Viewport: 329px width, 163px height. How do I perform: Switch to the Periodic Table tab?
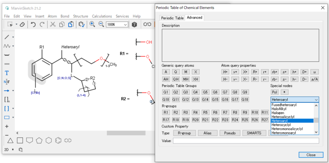(x=172, y=18)
